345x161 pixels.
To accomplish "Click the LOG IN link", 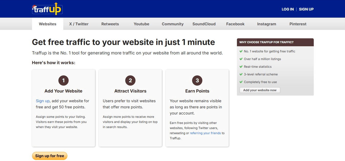I will 288,9.
